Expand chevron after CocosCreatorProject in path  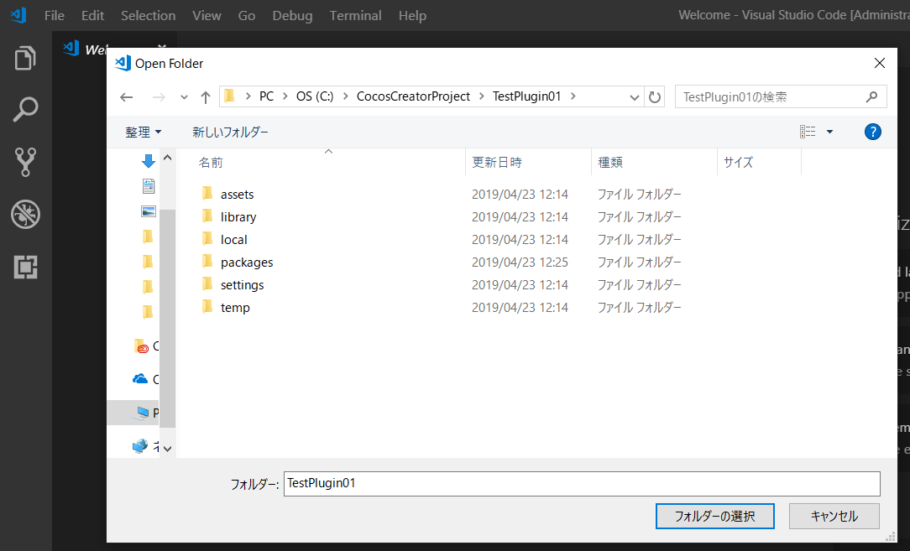(x=482, y=96)
